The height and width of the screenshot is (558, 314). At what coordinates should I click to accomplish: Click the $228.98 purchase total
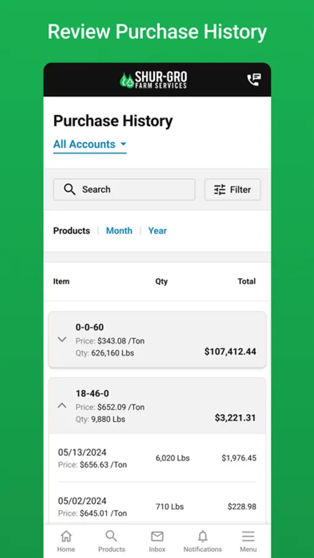pos(242,507)
